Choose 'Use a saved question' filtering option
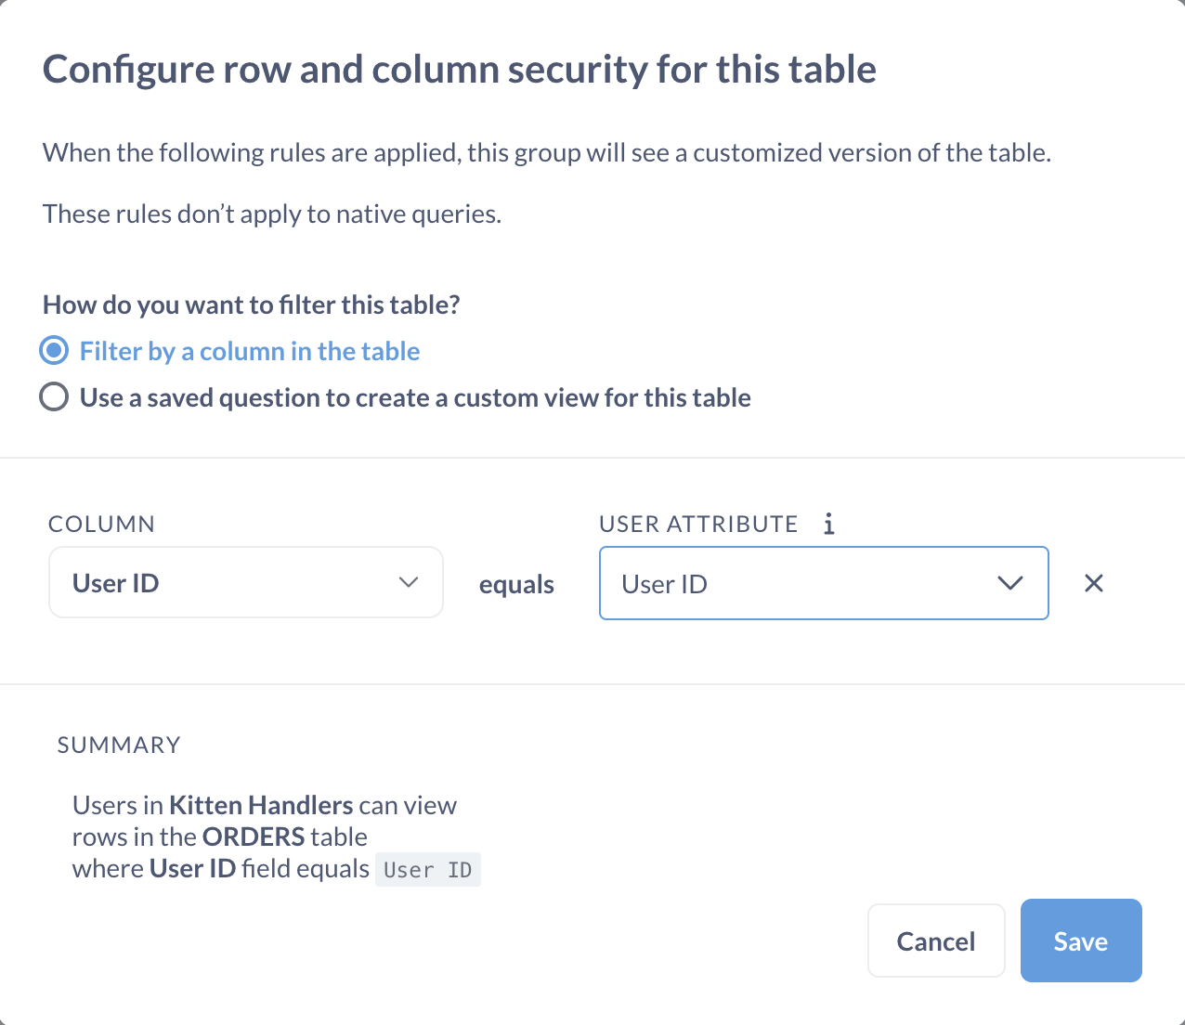Image resolution: width=1185 pixels, height=1025 pixels. [415, 396]
